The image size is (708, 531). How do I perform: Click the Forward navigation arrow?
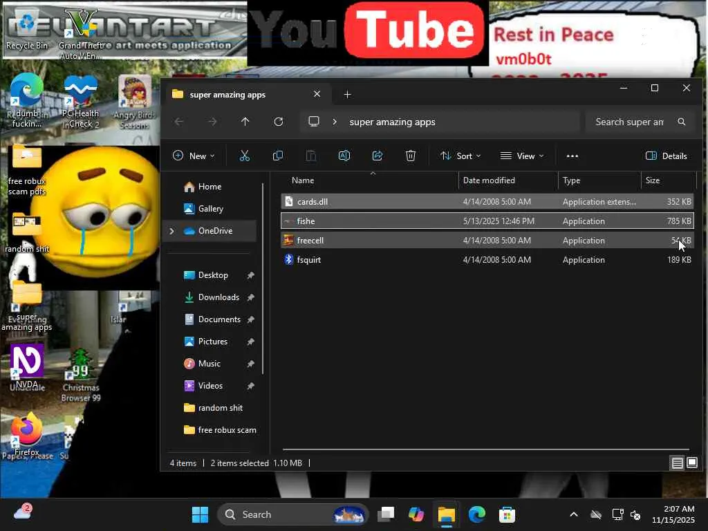212,122
